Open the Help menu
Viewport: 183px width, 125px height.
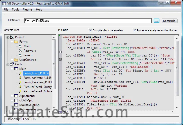point(39,10)
